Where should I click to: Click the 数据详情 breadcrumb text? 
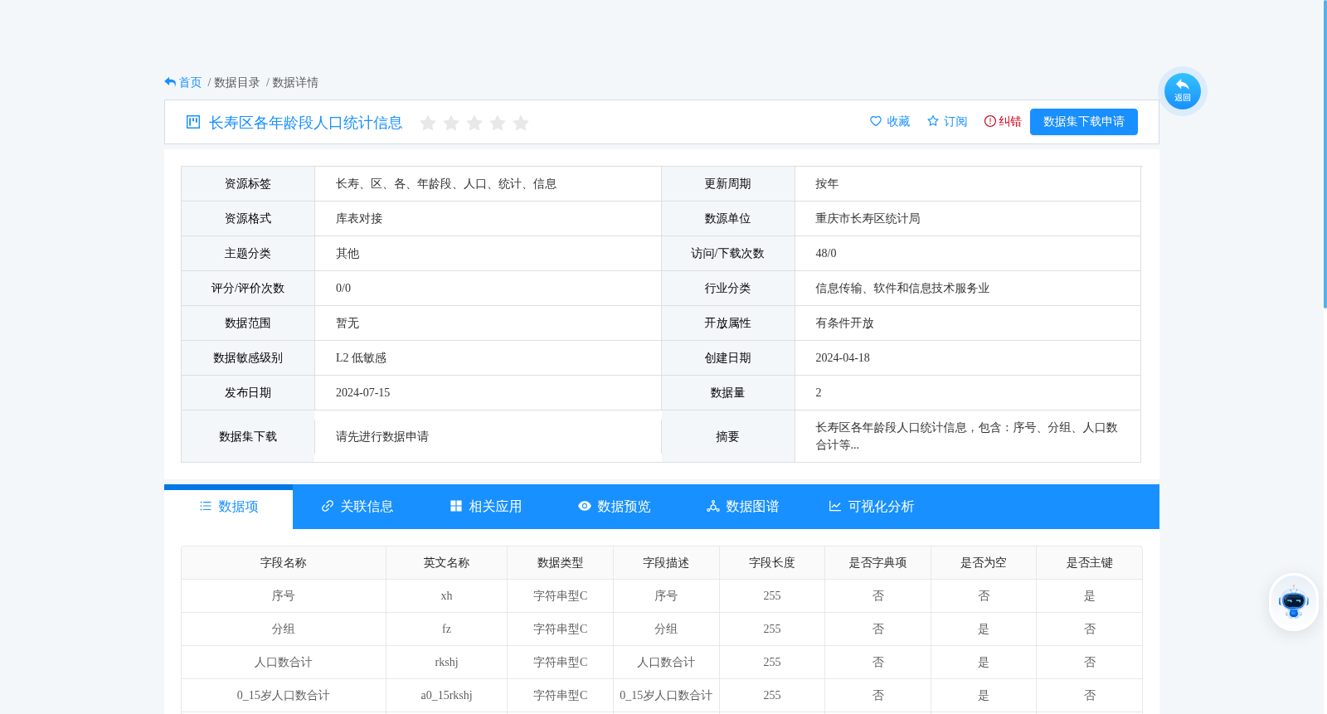pyautogui.click(x=295, y=82)
